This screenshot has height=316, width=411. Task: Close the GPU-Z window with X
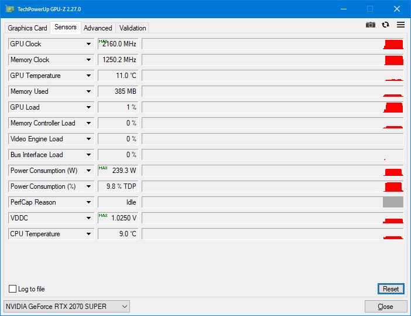(x=397, y=9)
